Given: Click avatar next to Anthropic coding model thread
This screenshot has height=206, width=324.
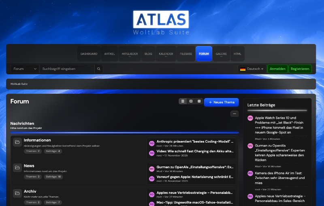Looking at the screenshot, I should (151, 143).
